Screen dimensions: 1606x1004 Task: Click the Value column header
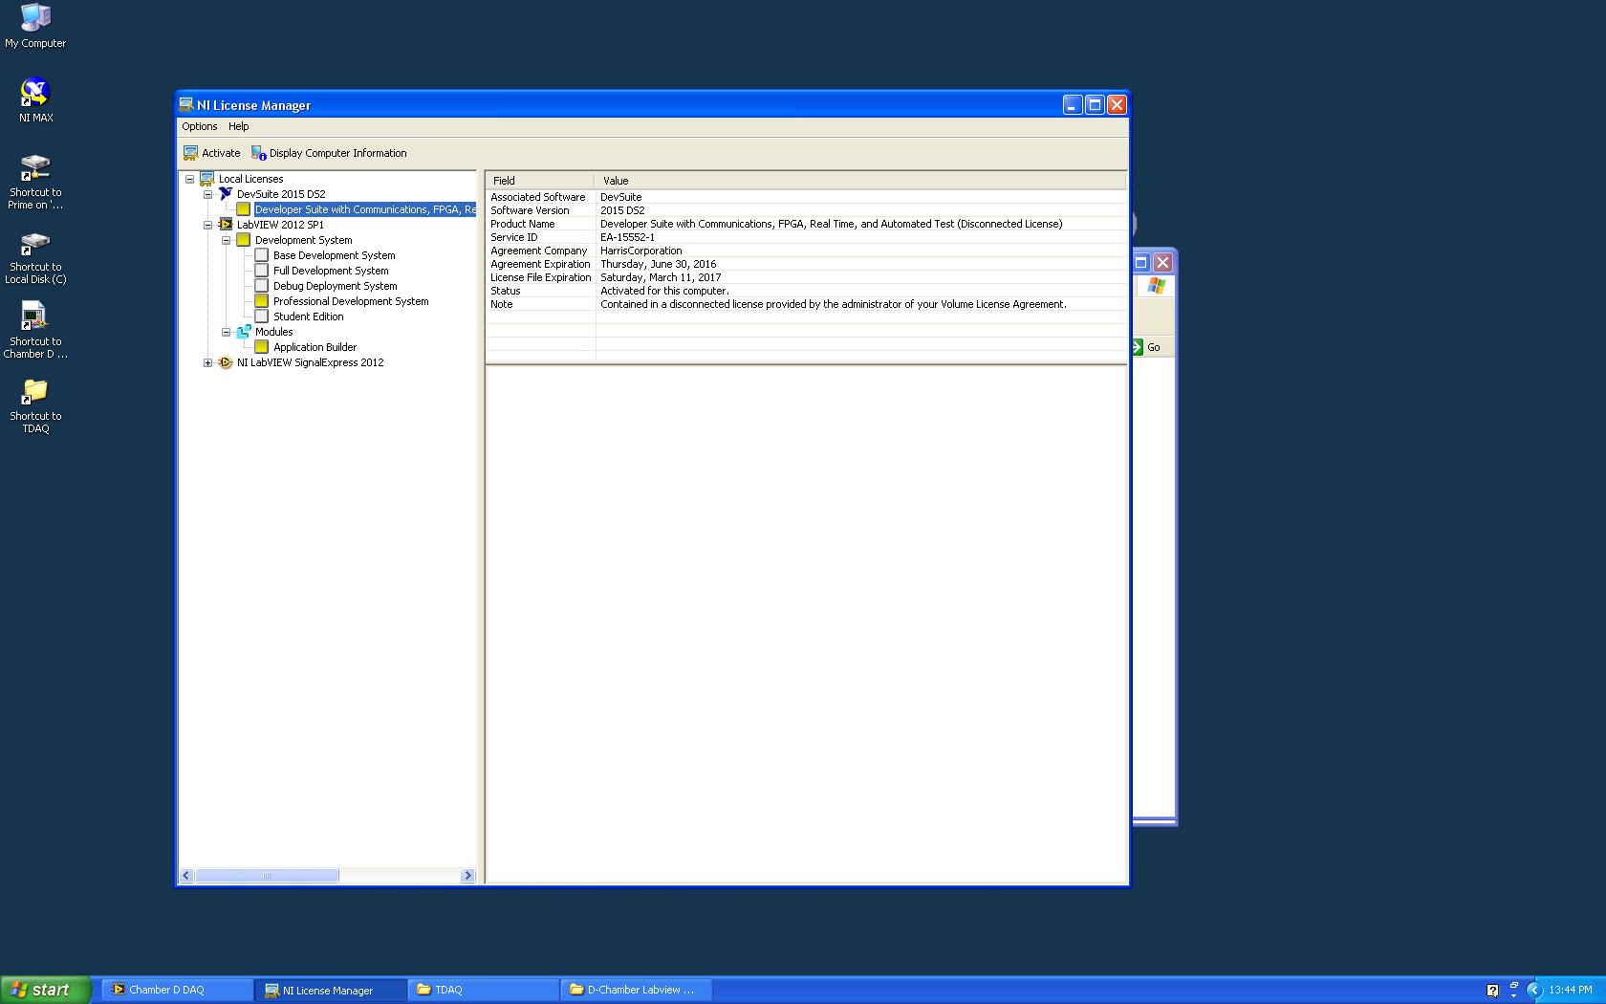[x=860, y=181]
